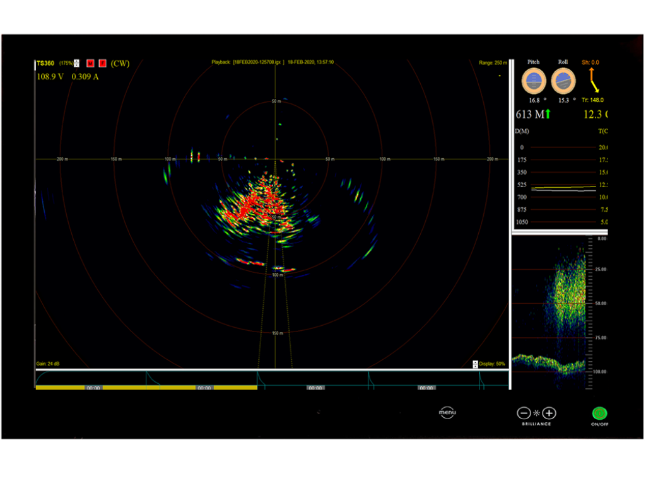
Task: Click the Gain: 24 dB label
Action: [x=48, y=364]
